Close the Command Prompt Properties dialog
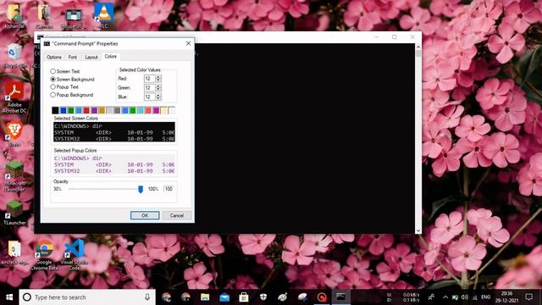The height and width of the screenshot is (305, 542). pos(188,43)
